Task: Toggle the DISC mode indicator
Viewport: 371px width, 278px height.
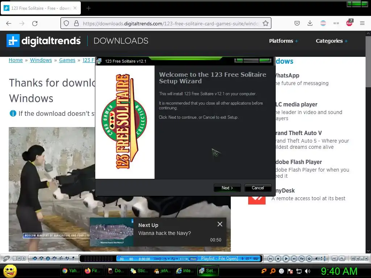Action: (x=184, y=259)
